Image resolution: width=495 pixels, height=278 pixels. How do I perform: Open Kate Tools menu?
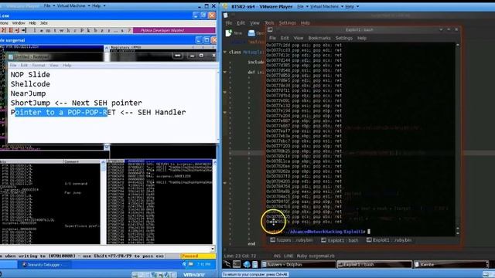[269, 22]
